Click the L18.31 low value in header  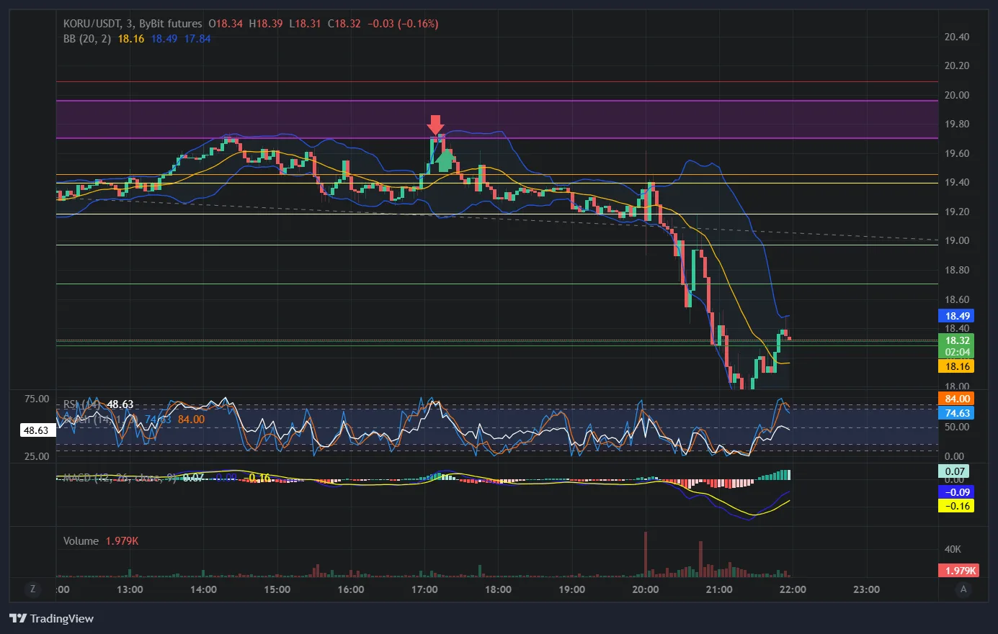[x=305, y=24]
